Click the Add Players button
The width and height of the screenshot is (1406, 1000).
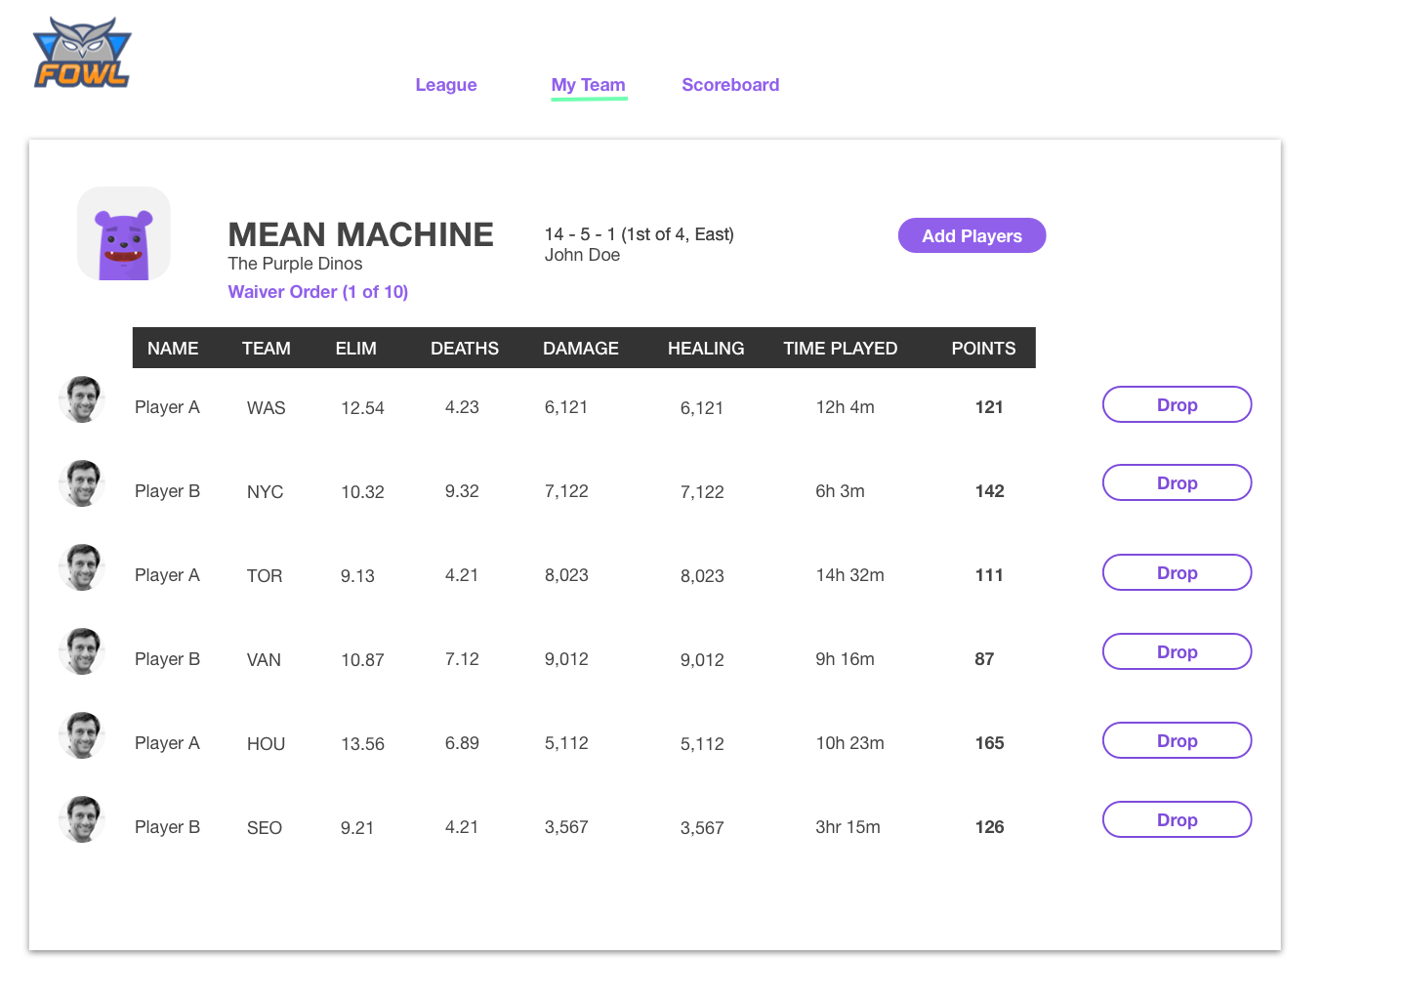tap(972, 235)
